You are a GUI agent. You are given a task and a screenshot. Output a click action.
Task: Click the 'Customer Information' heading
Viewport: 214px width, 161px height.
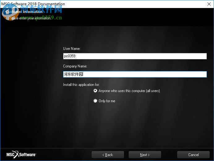tap(24, 12)
